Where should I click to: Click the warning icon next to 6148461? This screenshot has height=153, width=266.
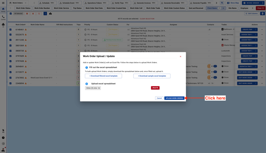coord(26,29)
